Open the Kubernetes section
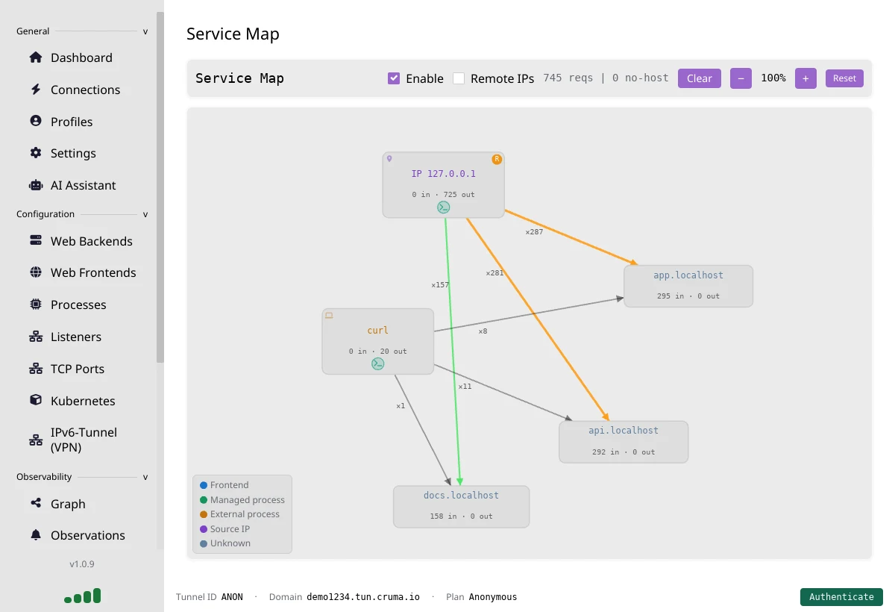The height and width of the screenshot is (612, 895). click(81, 401)
